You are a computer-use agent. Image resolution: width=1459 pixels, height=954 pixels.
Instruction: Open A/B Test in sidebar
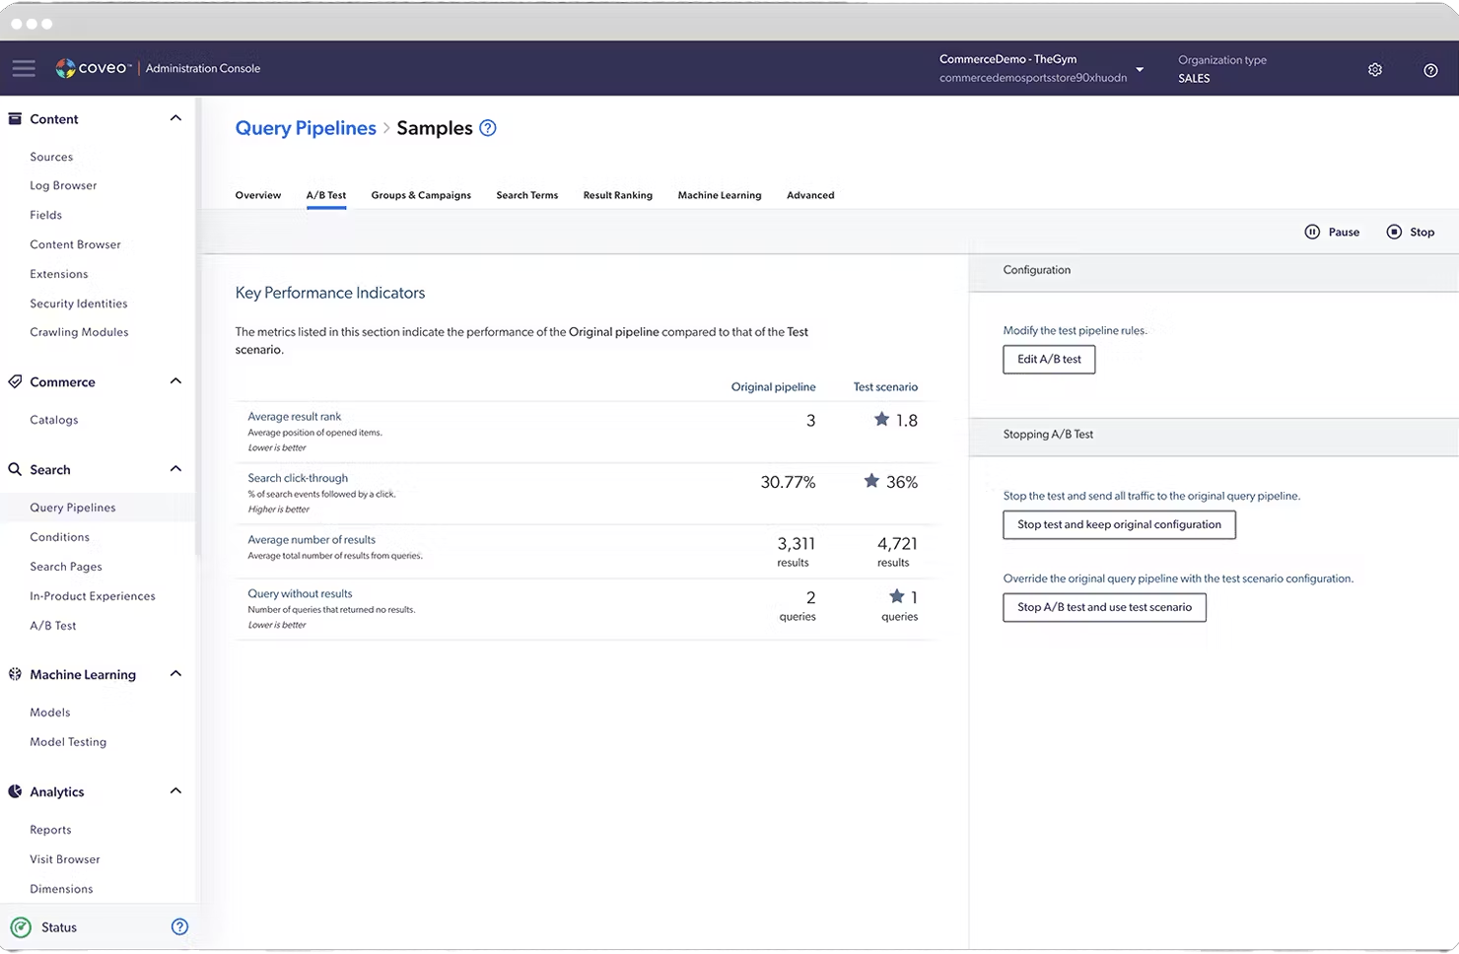[x=53, y=626]
